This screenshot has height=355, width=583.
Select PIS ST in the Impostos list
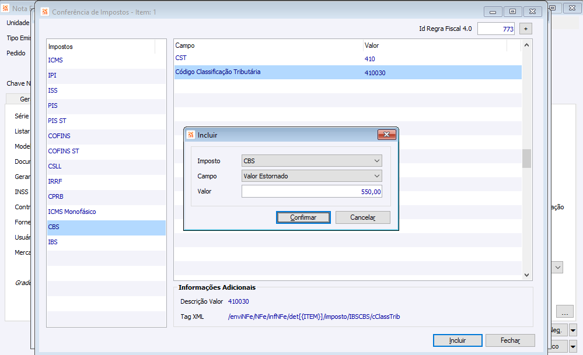point(106,121)
